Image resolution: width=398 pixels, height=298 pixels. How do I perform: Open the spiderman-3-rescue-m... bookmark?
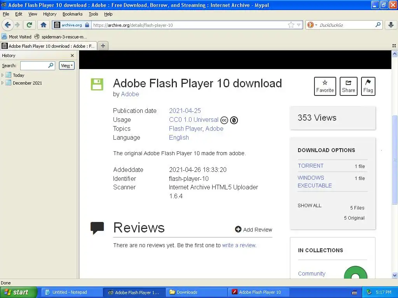tap(61, 37)
